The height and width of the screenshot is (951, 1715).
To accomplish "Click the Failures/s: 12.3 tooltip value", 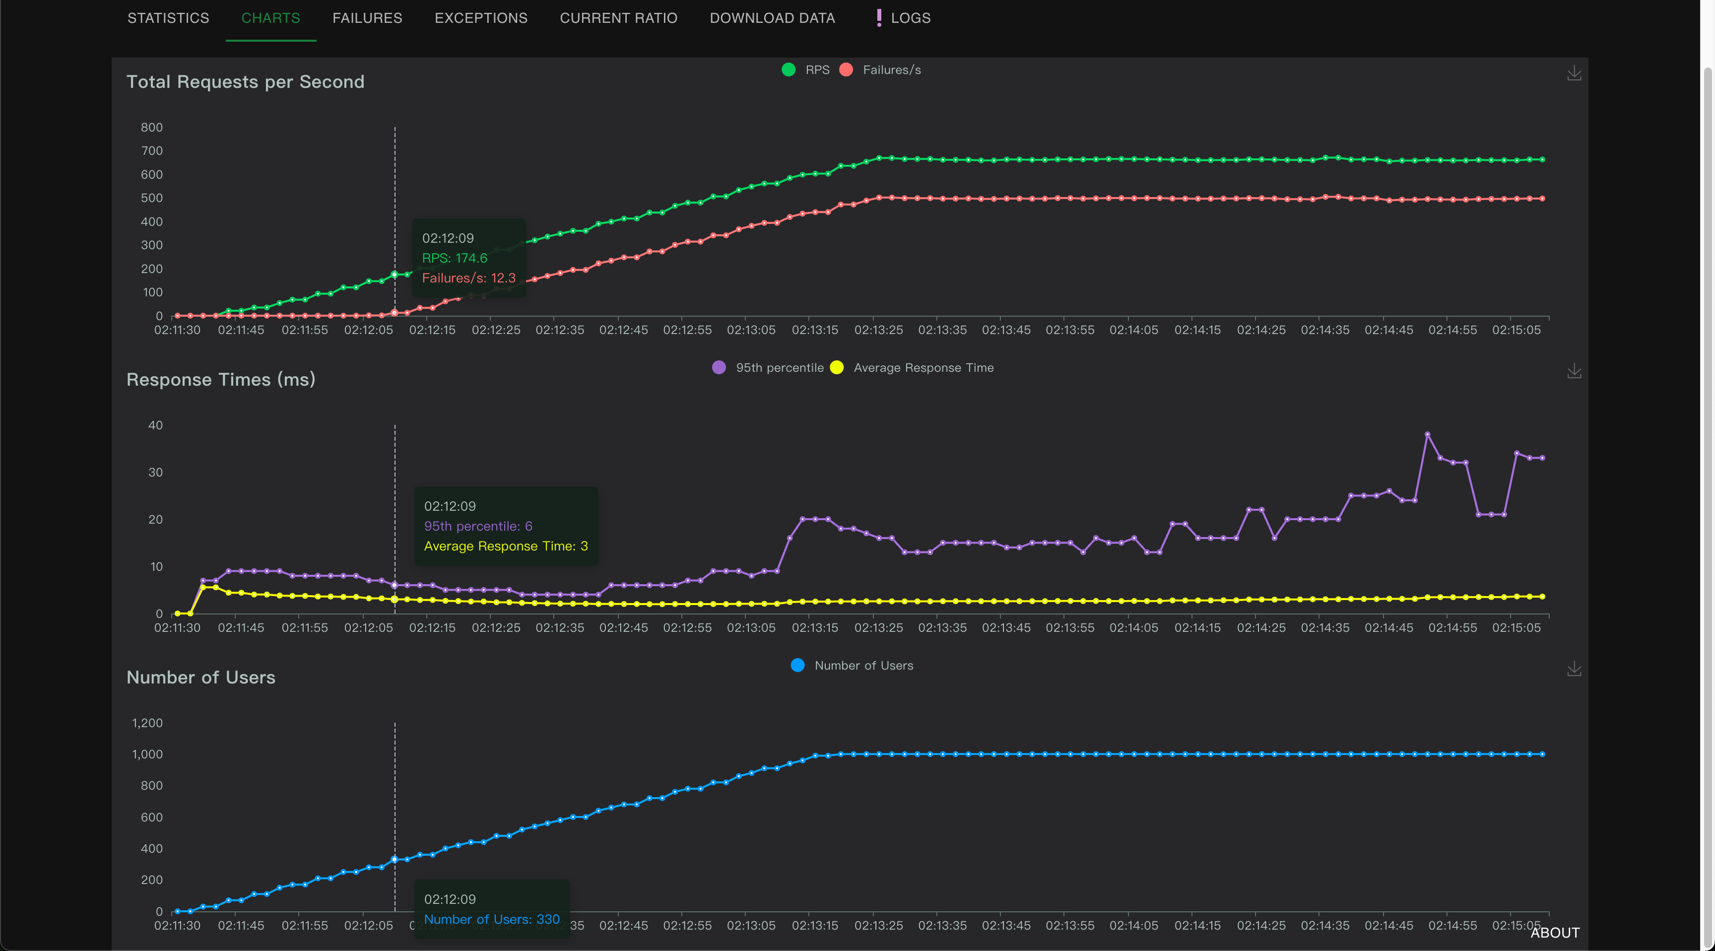I will coord(468,278).
